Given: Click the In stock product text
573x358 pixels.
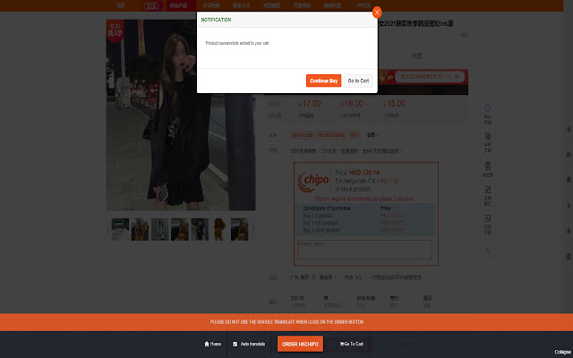Looking at the screenshot, I should point(353,189).
